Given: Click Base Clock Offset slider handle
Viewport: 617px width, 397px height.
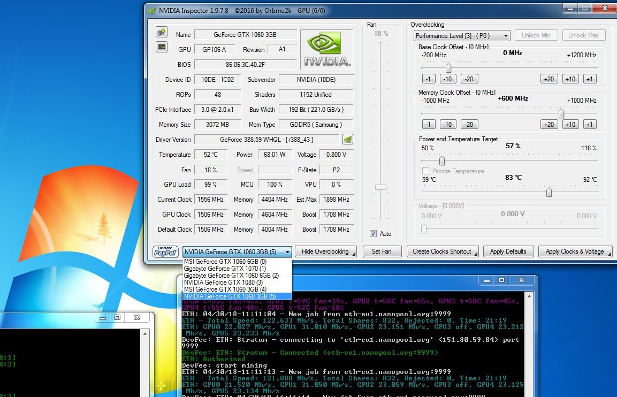Looking at the screenshot, I should point(448,68).
